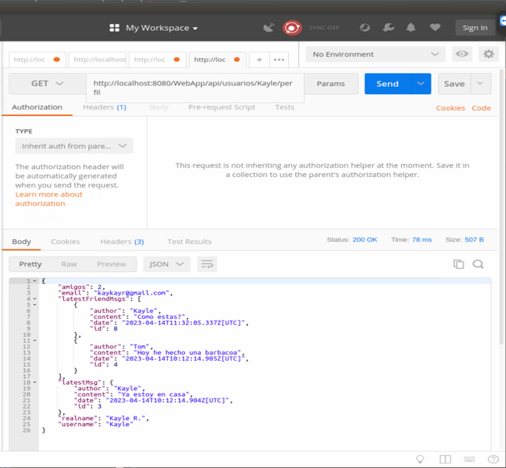The width and height of the screenshot is (506, 468).
Task: Click the "Ya estoy en casa" content
Action: click(153, 394)
